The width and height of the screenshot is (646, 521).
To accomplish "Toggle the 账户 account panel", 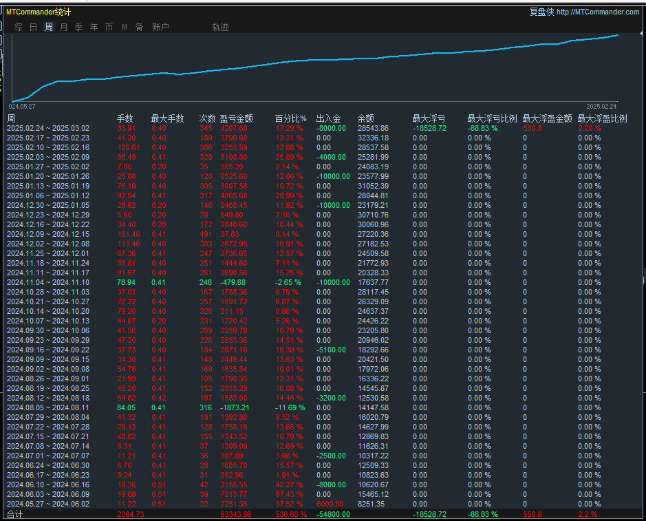I will tap(160, 28).
